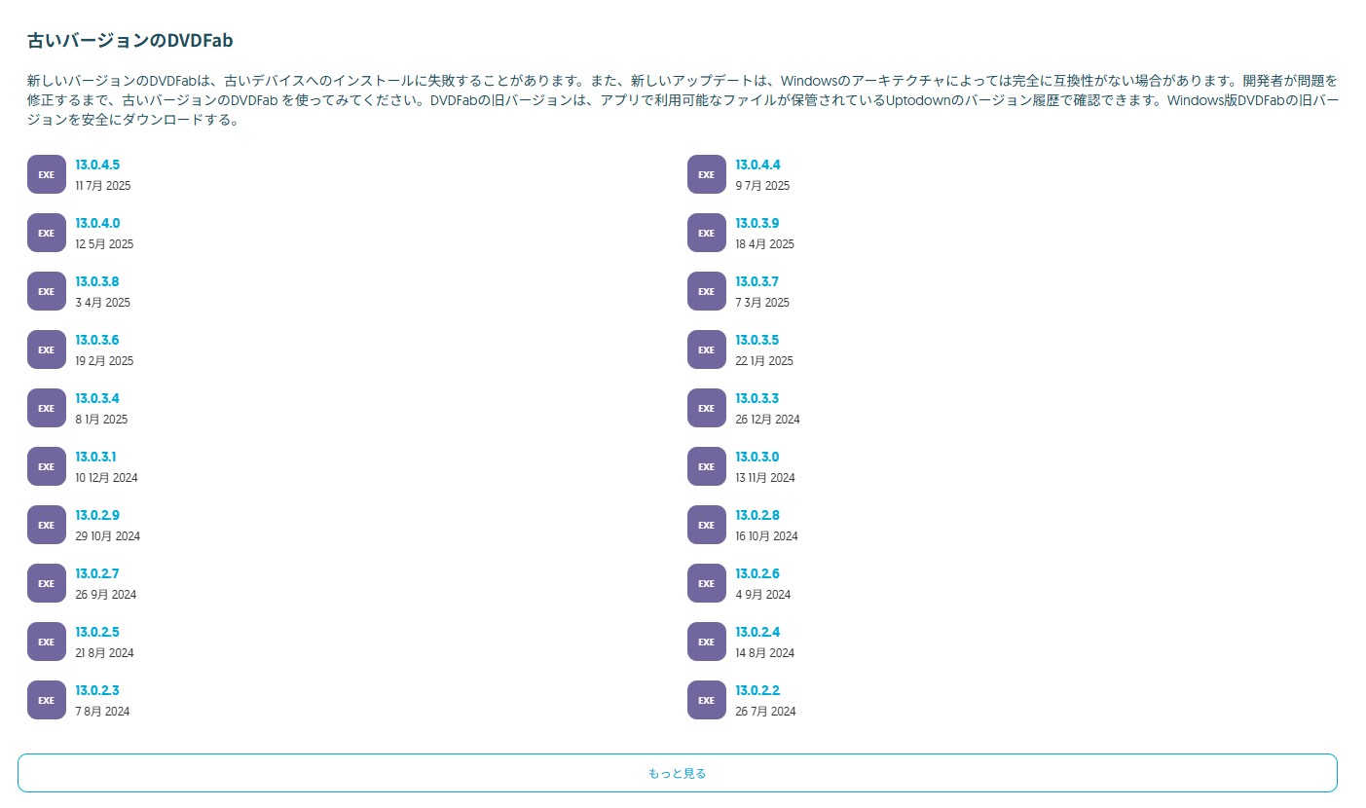1366x808 pixels.
Task: Click the EXE icon beside version 13.0.3.9
Action: click(x=707, y=233)
